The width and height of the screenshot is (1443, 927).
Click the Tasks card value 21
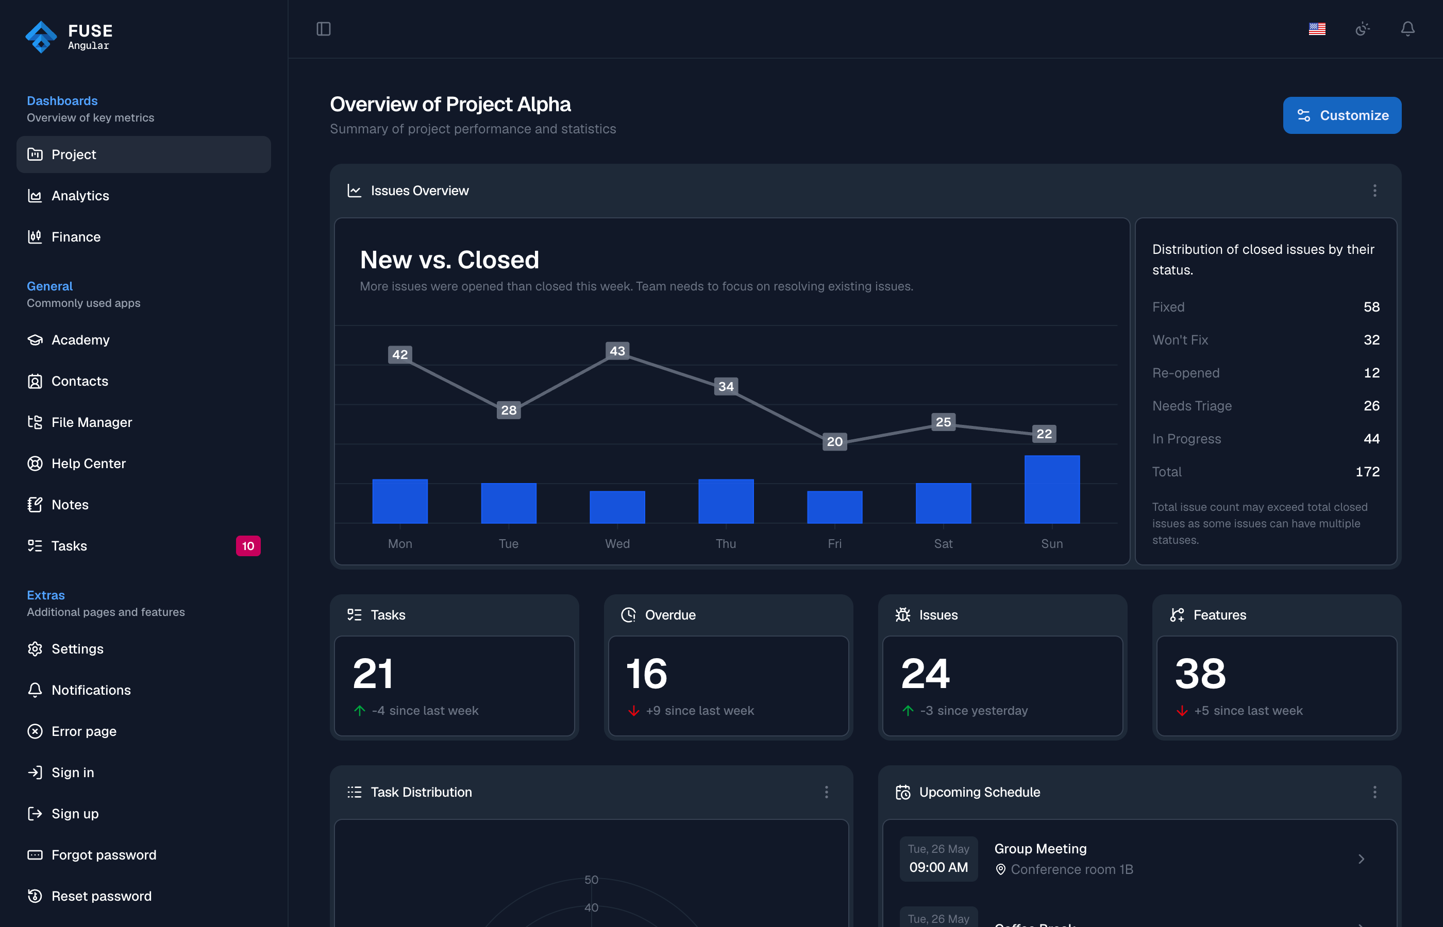pyautogui.click(x=373, y=674)
